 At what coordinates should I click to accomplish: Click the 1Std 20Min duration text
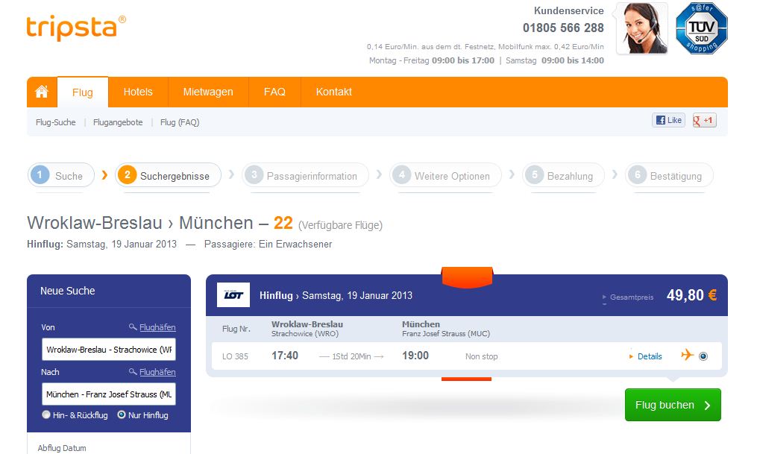(x=351, y=356)
